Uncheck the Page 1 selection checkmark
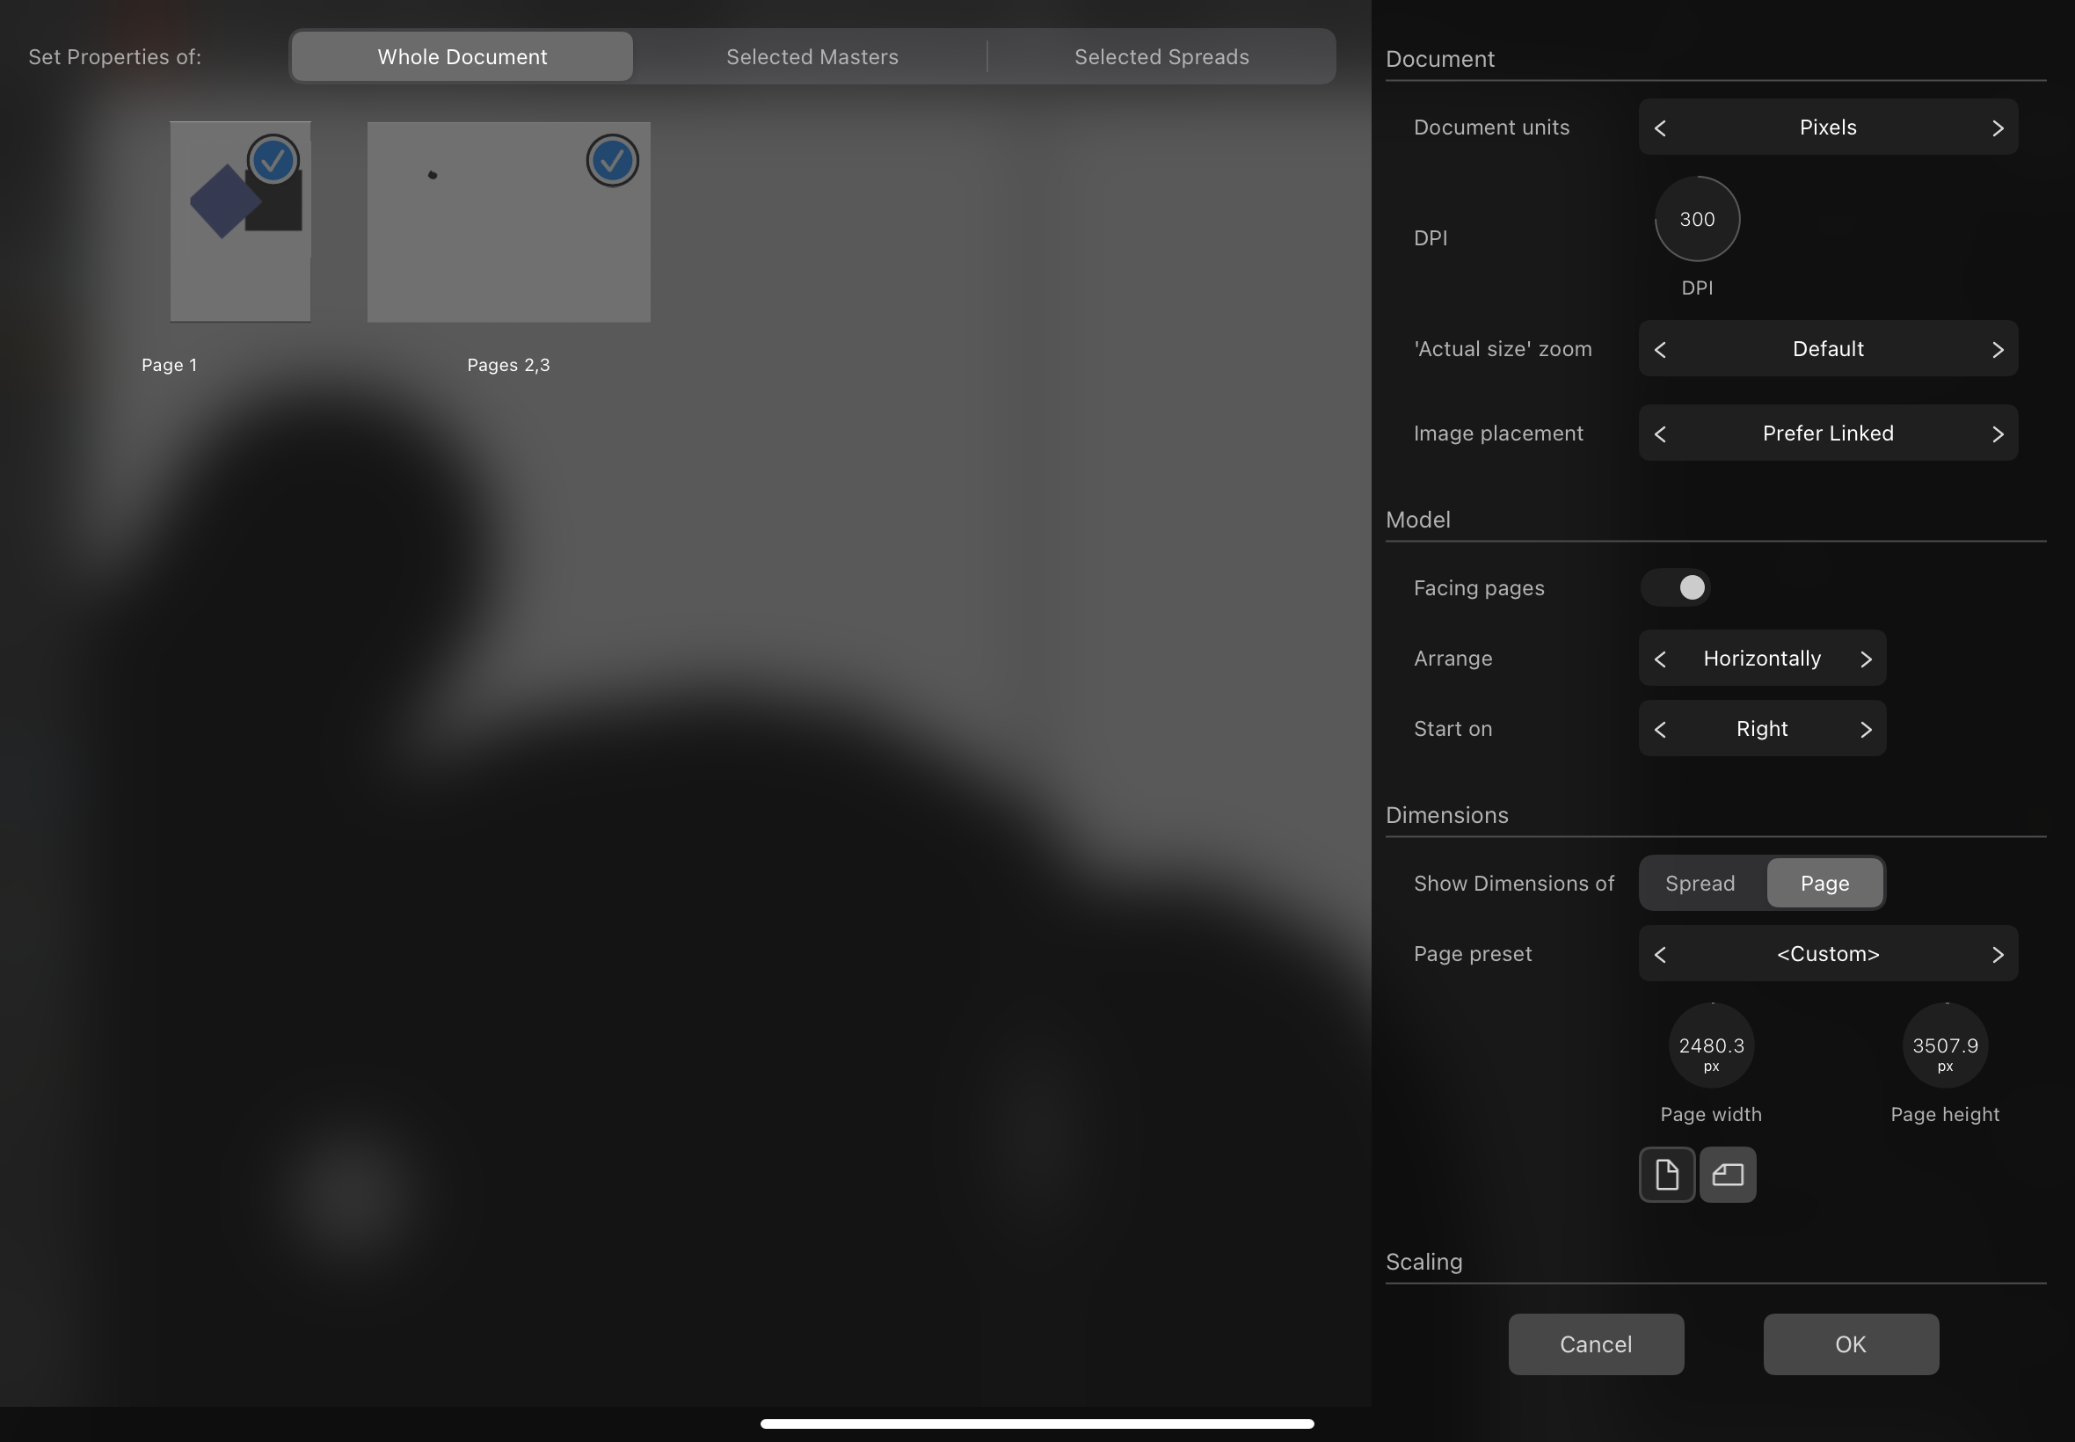Image resolution: width=2075 pixels, height=1442 pixels. point(273,161)
